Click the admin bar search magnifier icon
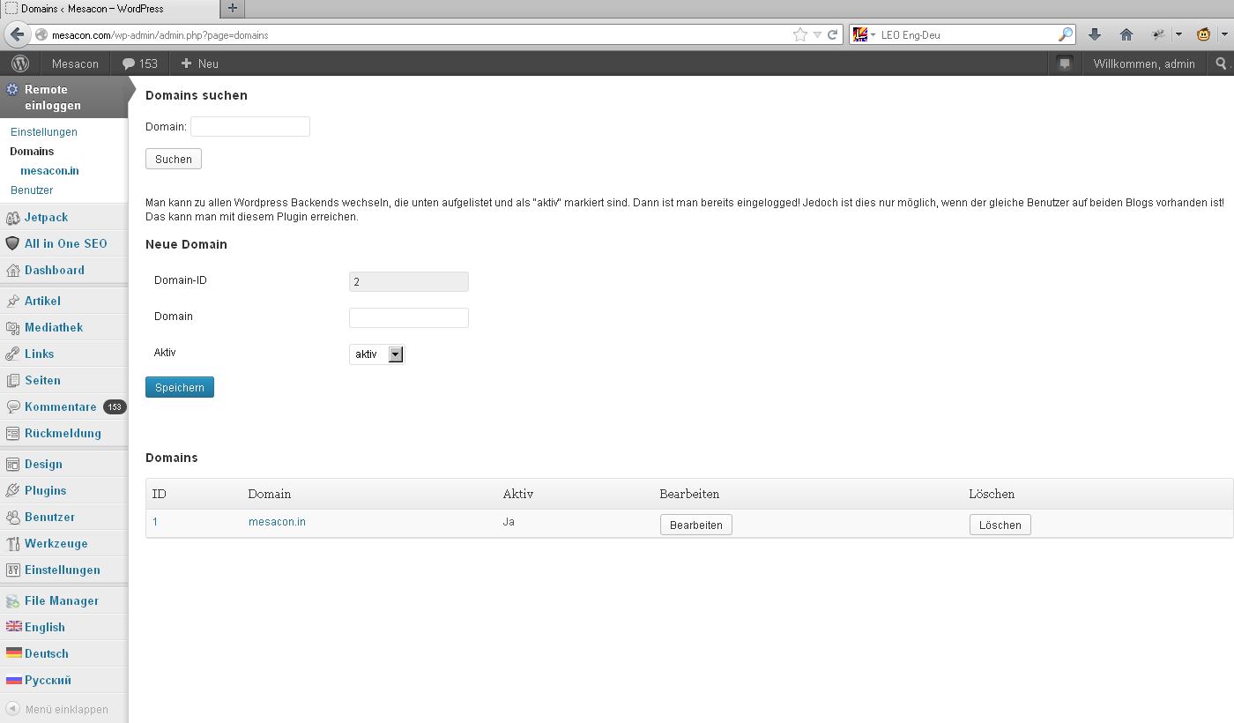The height and width of the screenshot is (723, 1234). click(x=1221, y=63)
